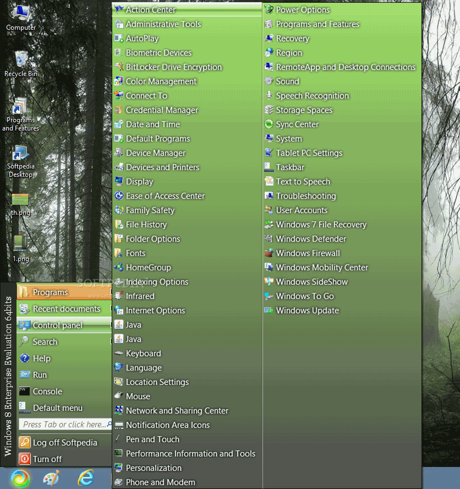
Task: Open Windows Defender
Action: tap(342, 239)
